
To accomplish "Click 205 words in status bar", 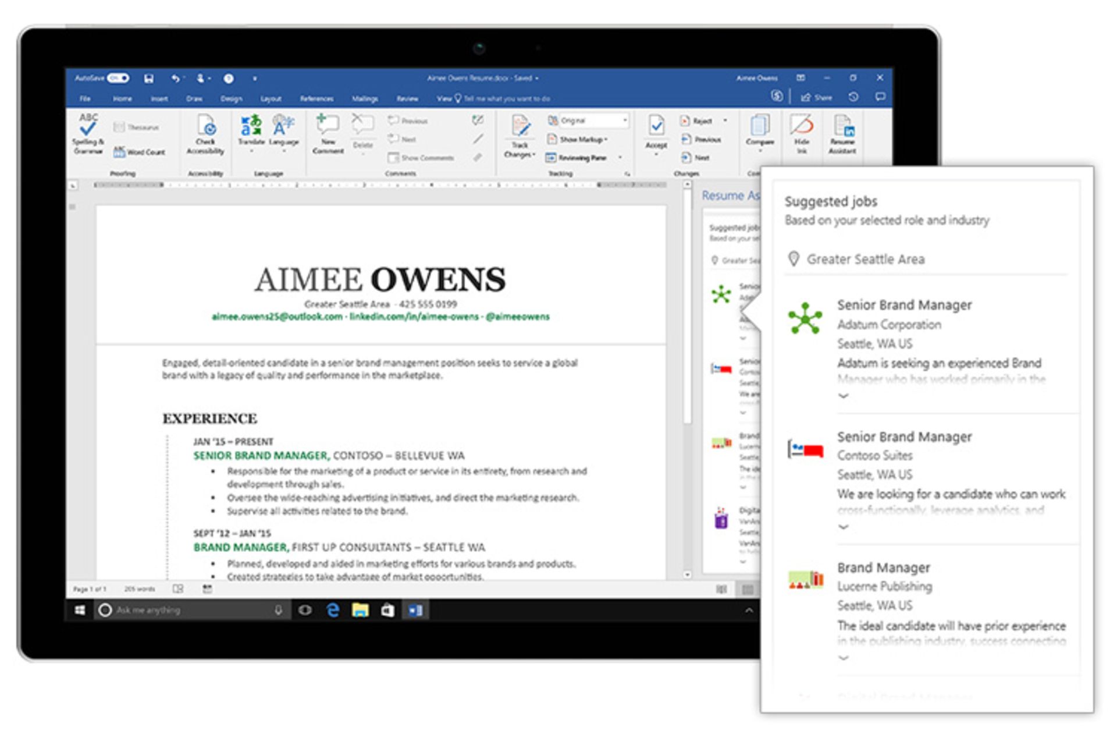I will pos(140,589).
